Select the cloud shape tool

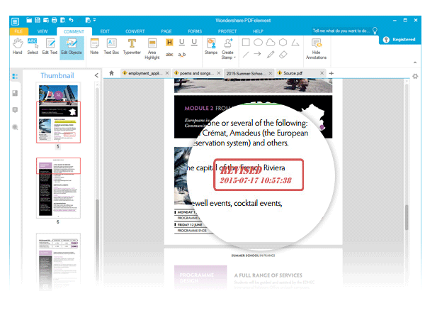(x=271, y=43)
